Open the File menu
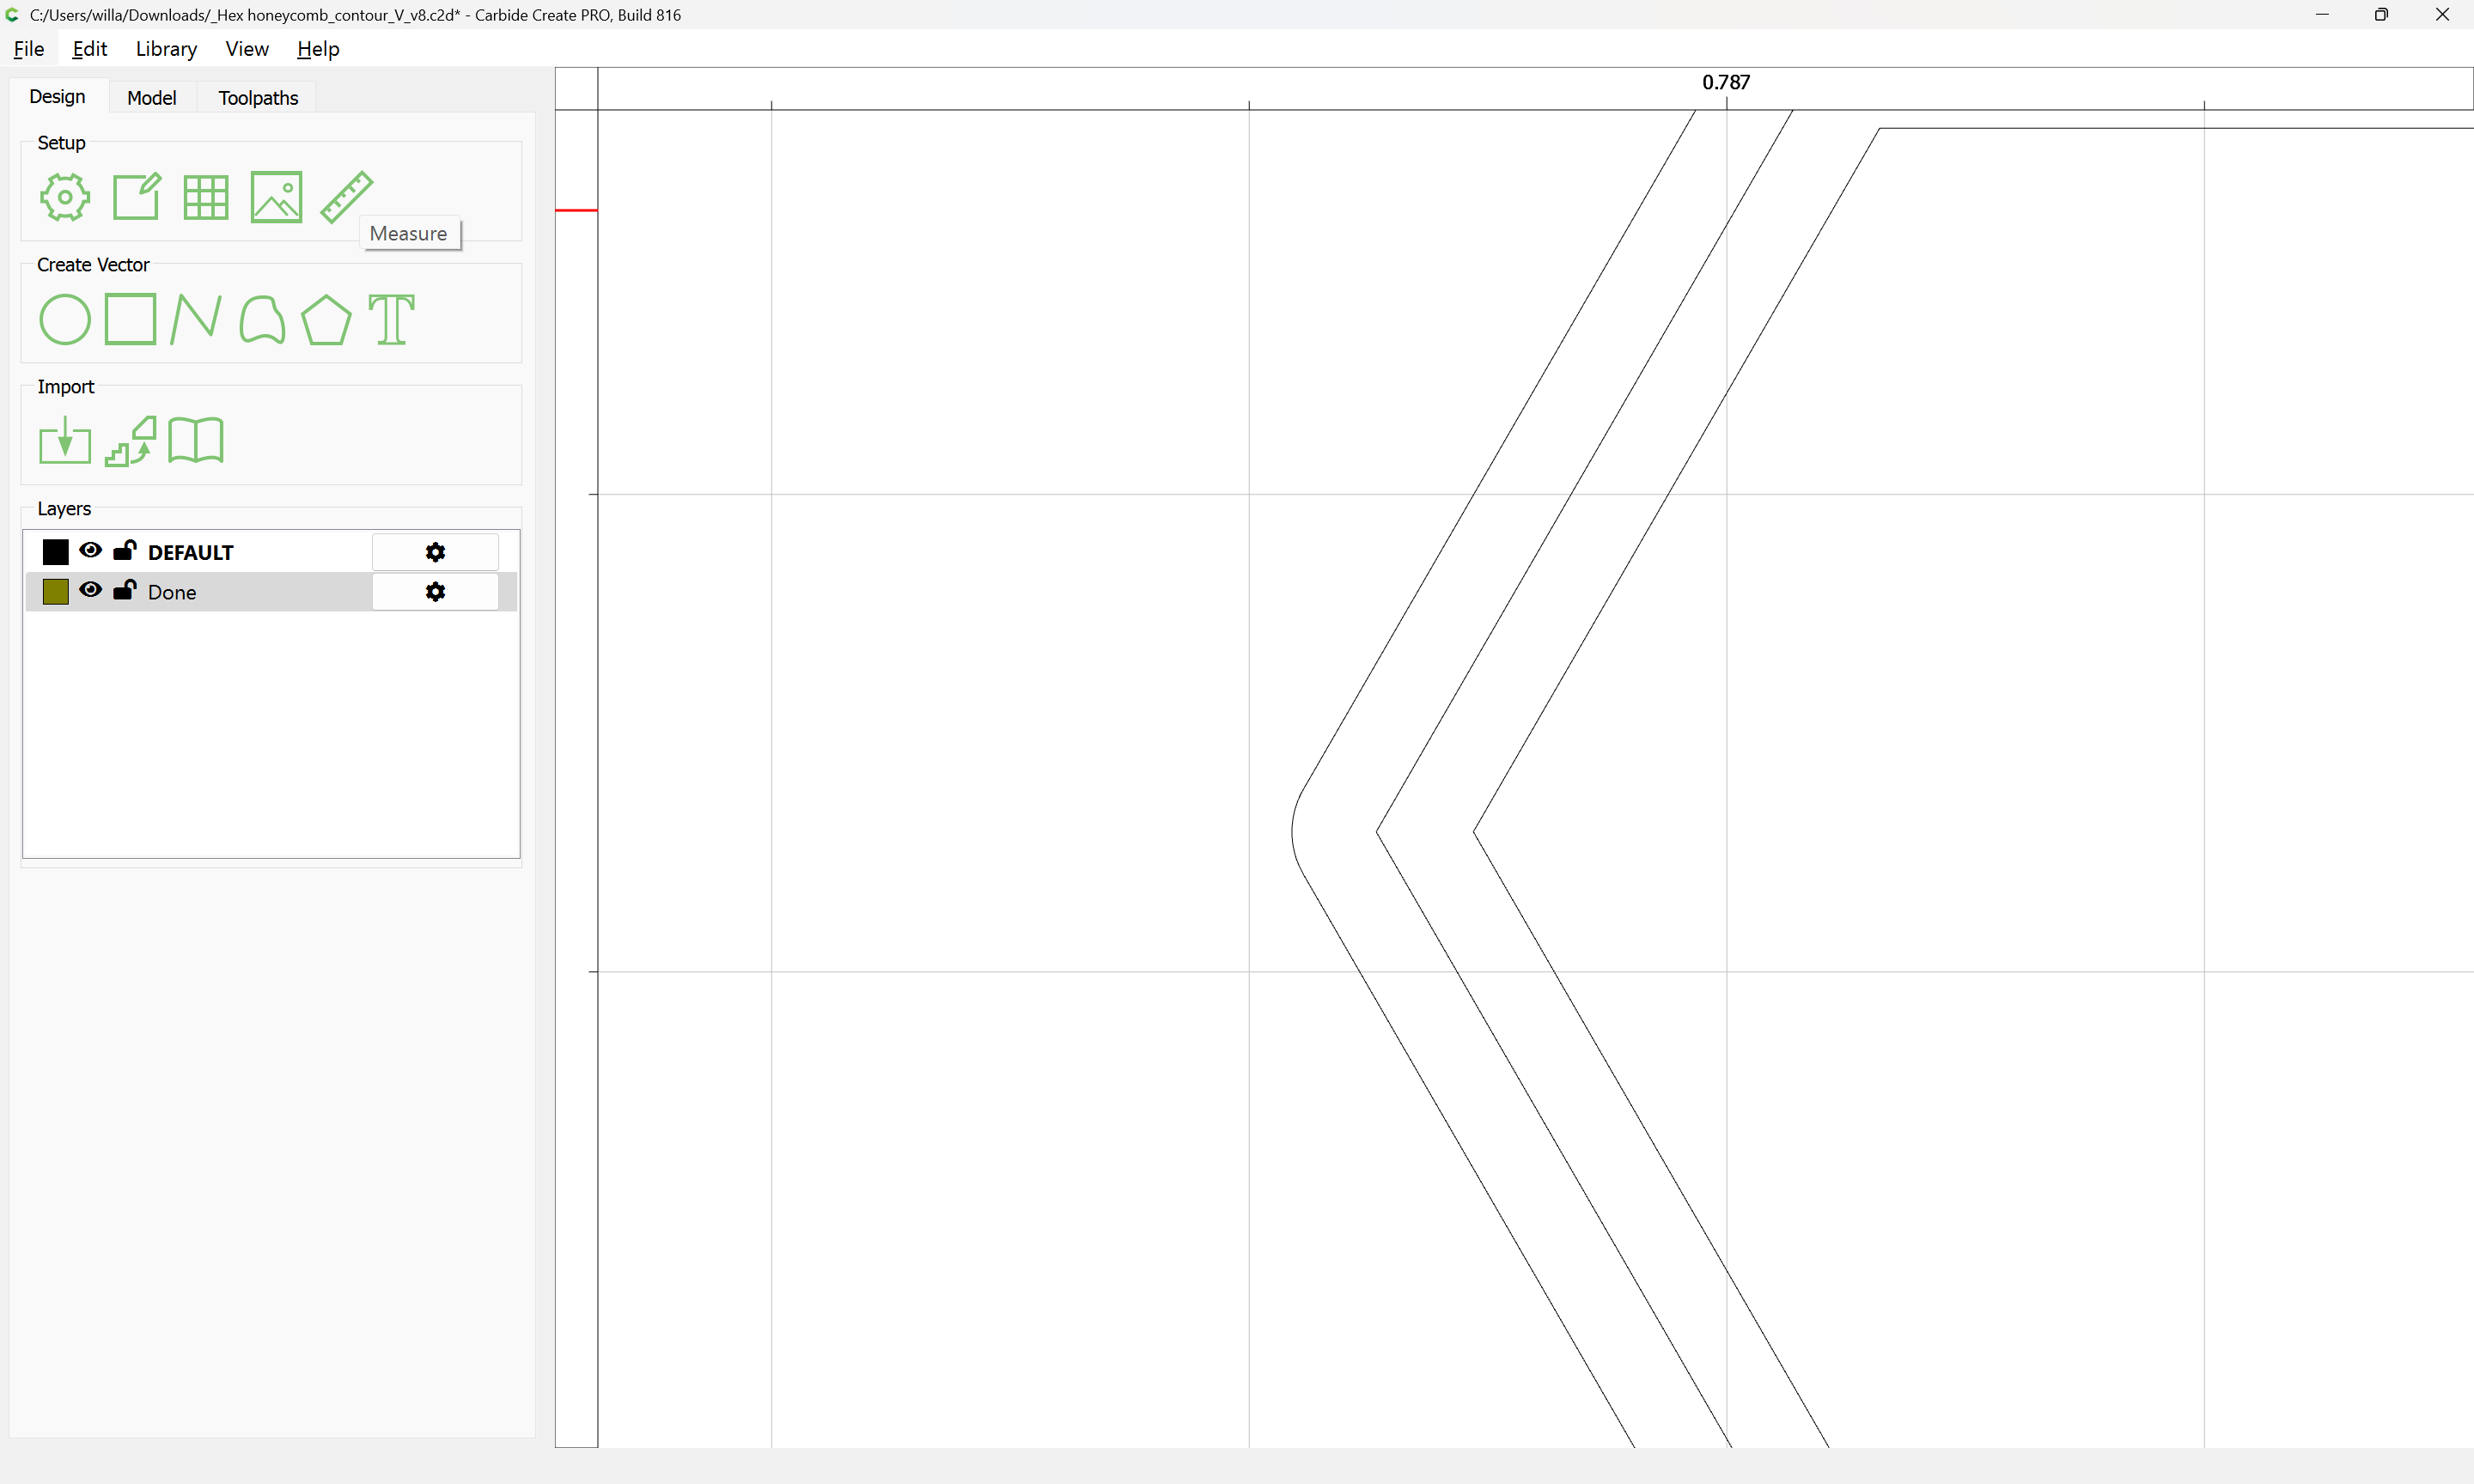Viewport: 2474px width, 1484px height. [29, 49]
